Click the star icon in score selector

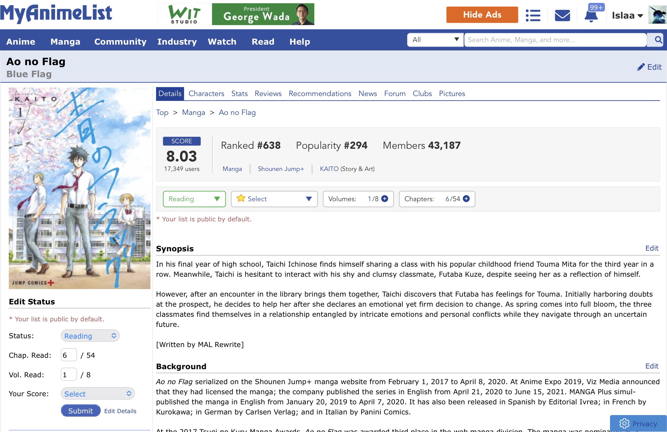(x=241, y=198)
